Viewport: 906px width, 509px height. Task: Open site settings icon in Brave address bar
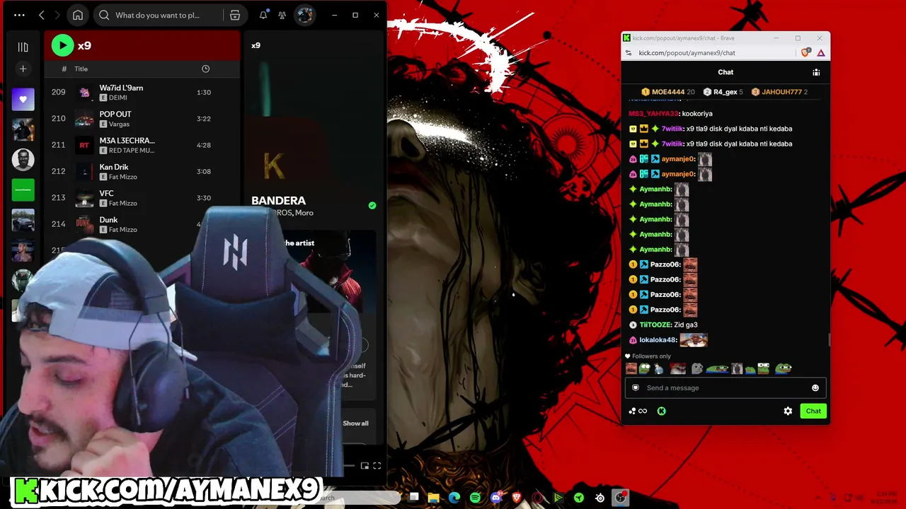point(628,52)
